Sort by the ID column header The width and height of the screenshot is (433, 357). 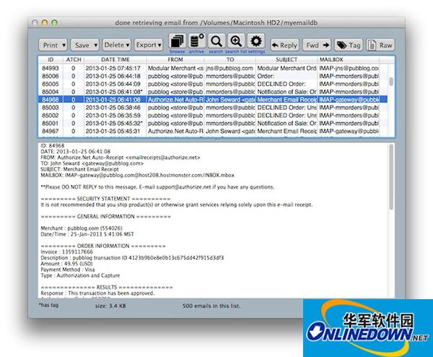pyautogui.click(x=51, y=60)
